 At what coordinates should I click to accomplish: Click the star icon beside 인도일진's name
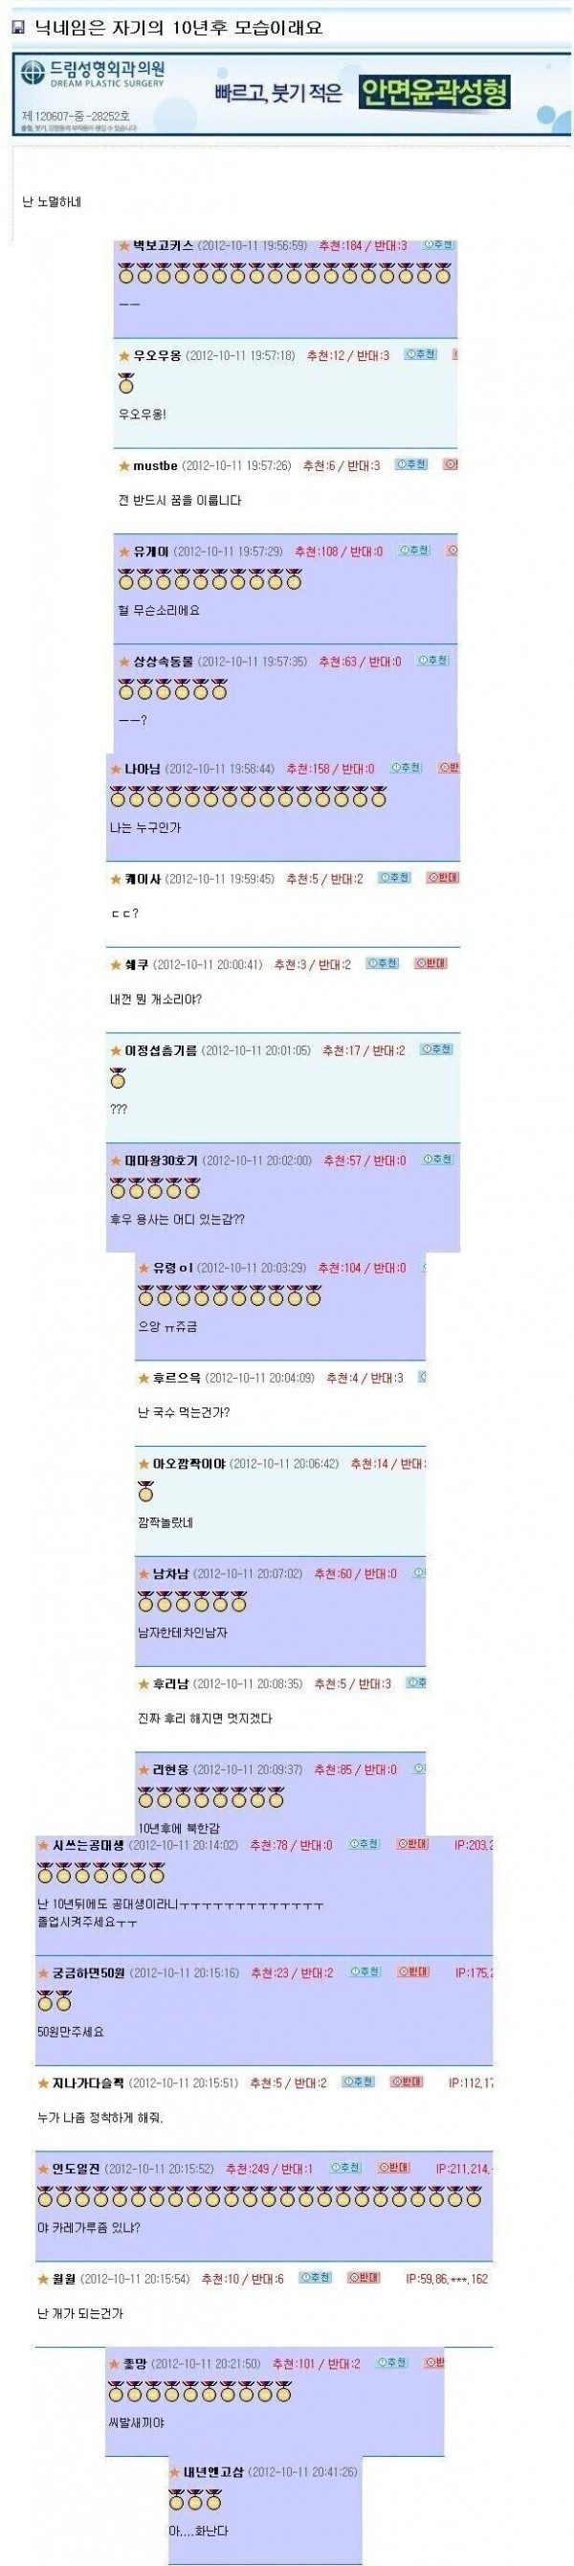(43, 2169)
